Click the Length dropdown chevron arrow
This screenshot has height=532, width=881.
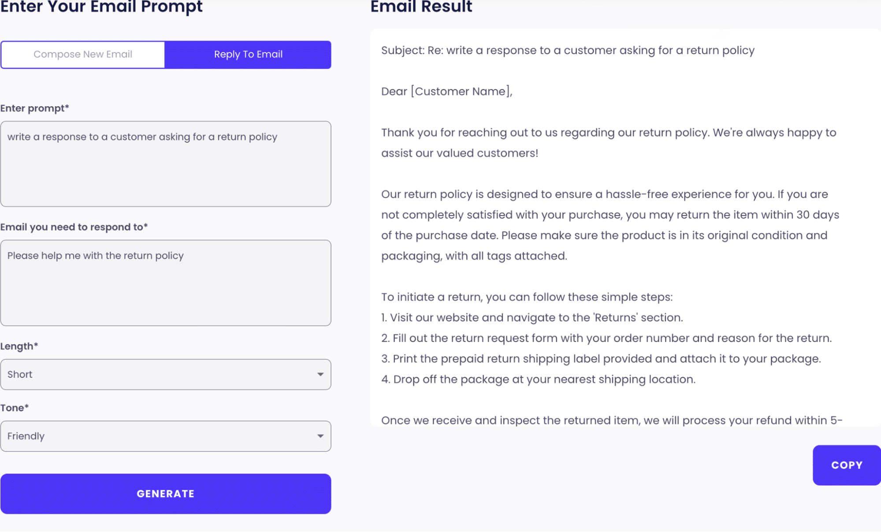320,374
